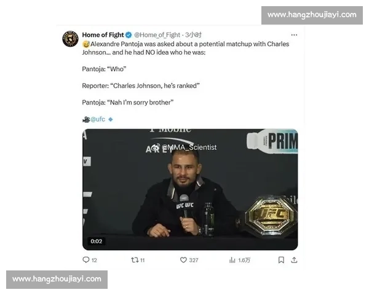The image size is (369, 295).
Task: Play the Pantoja press conference video
Action: [x=190, y=189]
